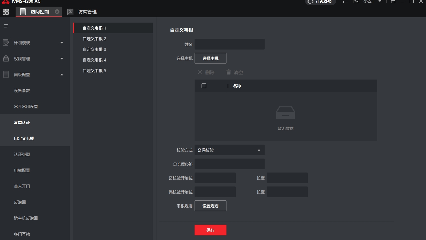This screenshot has height=240, width=426.
Task: Click the 高级配置 menu label
Action: click(x=22, y=74)
